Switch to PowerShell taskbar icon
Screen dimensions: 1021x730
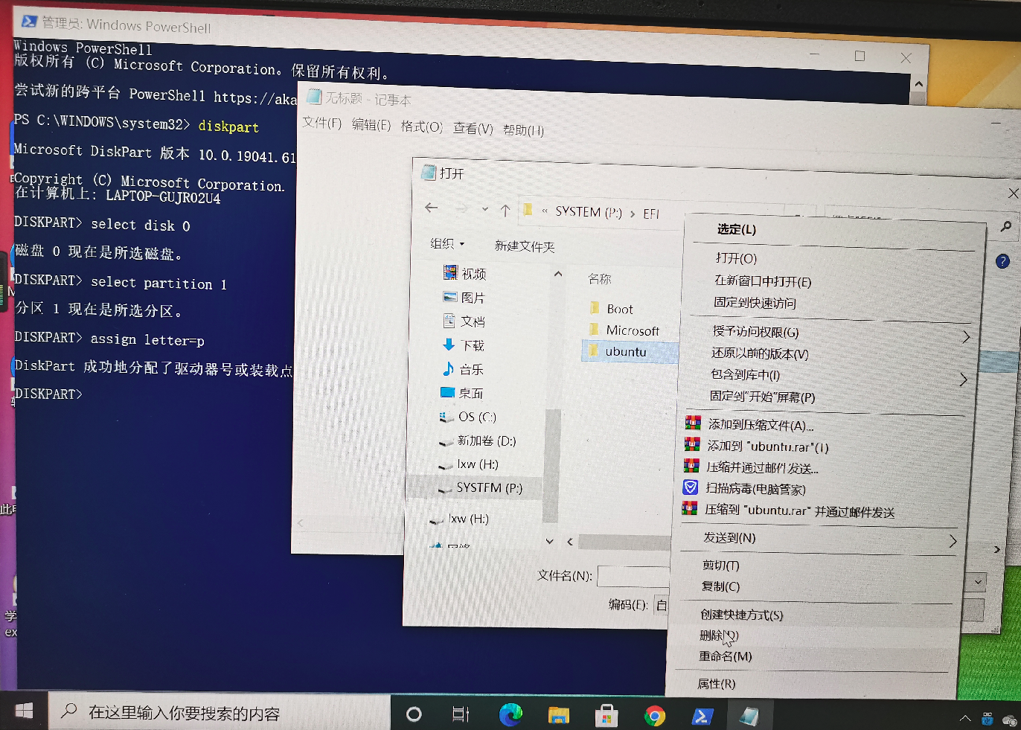click(702, 717)
